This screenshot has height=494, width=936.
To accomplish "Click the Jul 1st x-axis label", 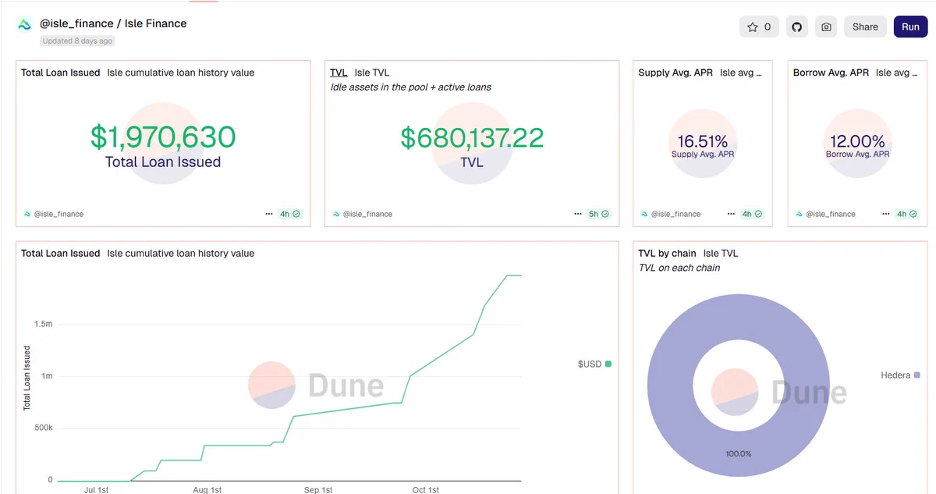I will (x=96, y=489).
